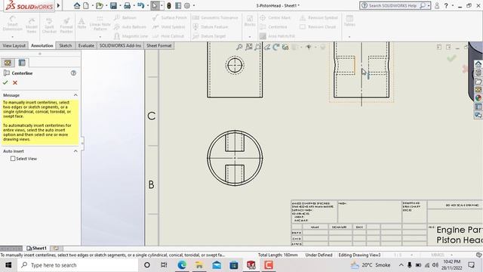Enable Select View checkbox
The height and width of the screenshot is (272, 483).
coord(13,159)
